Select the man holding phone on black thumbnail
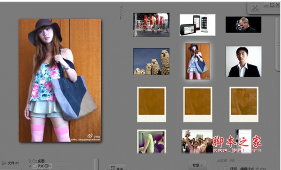 244,25
